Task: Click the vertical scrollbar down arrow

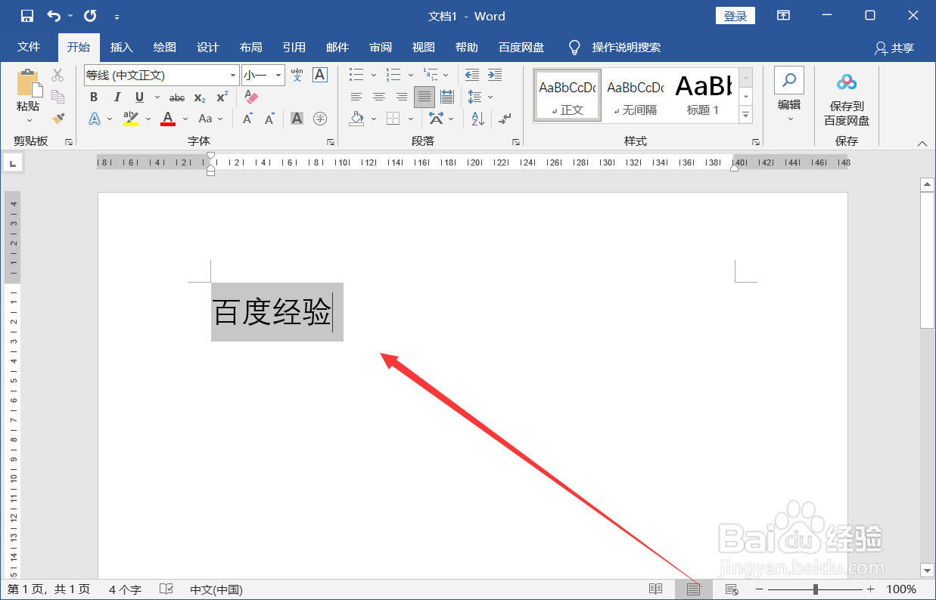Action: click(x=927, y=570)
